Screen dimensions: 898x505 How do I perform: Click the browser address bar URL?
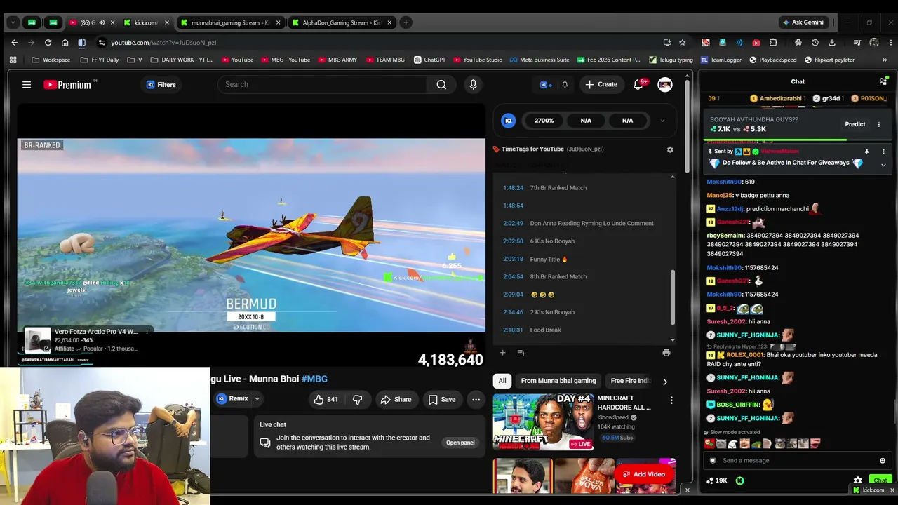163,43
